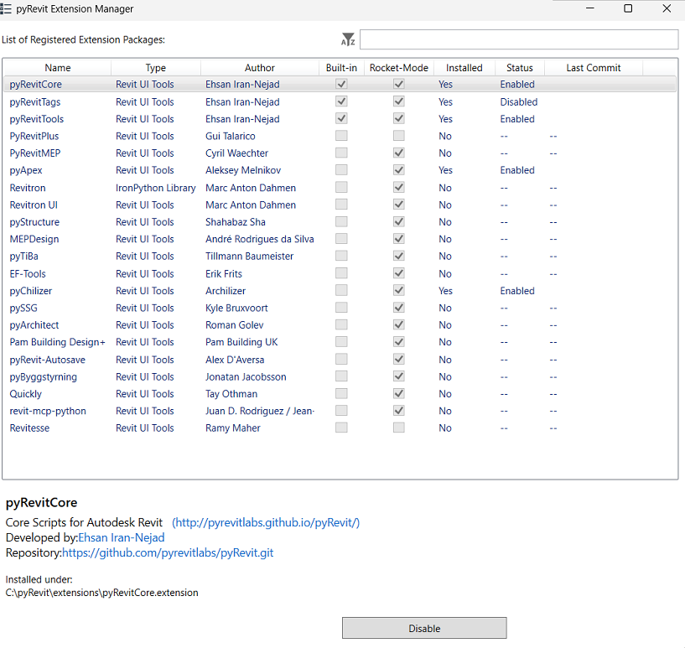Open the Ehsan Iran-Nejad developer link

[121, 537]
